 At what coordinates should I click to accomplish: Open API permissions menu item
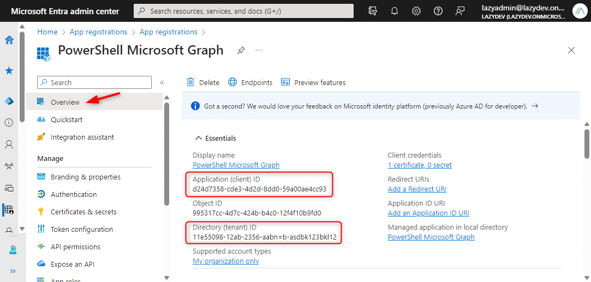pyautogui.click(x=75, y=247)
